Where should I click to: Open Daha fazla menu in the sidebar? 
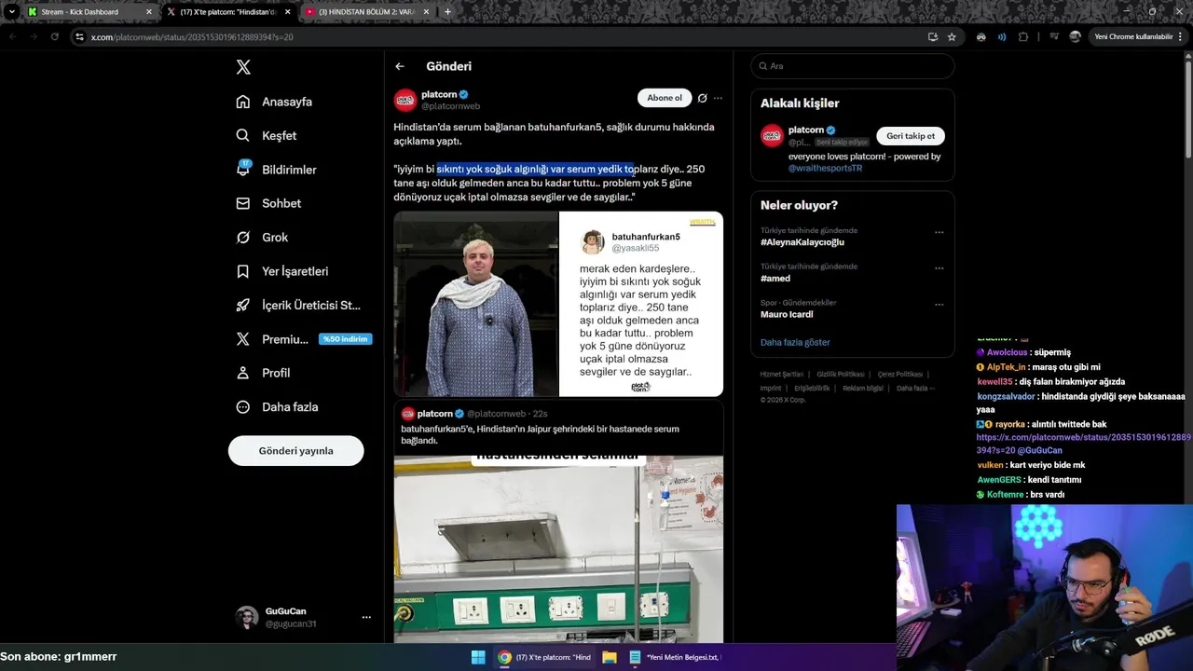[x=277, y=406]
